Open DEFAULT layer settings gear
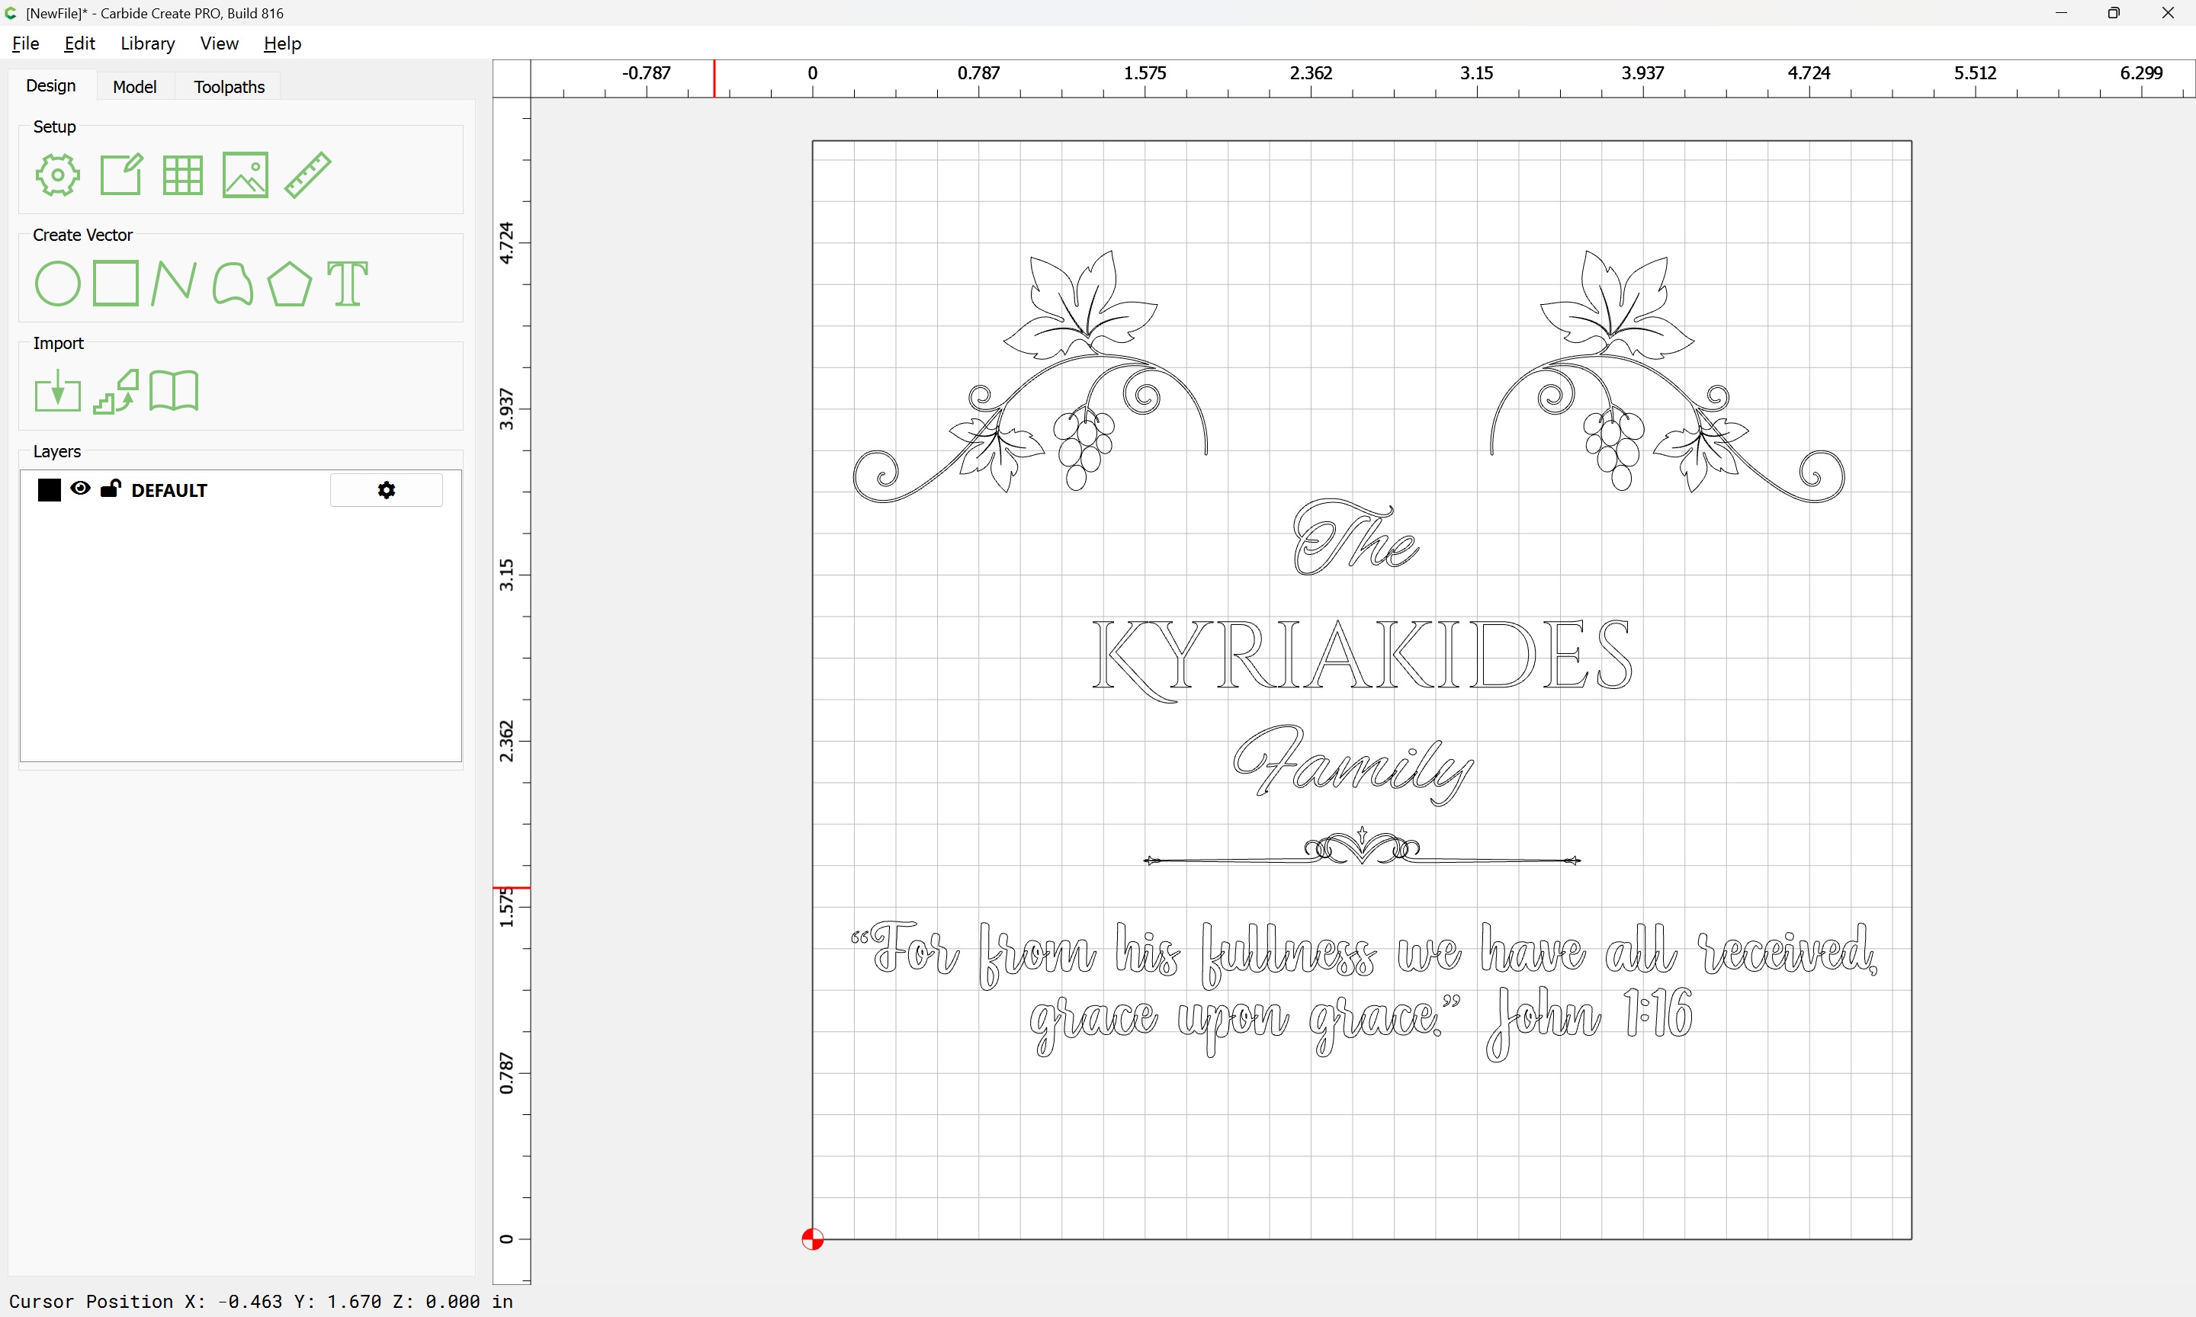 pyautogui.click(x=386, y=490)
